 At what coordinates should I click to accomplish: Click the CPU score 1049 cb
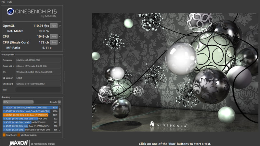(x=43, y=37)
